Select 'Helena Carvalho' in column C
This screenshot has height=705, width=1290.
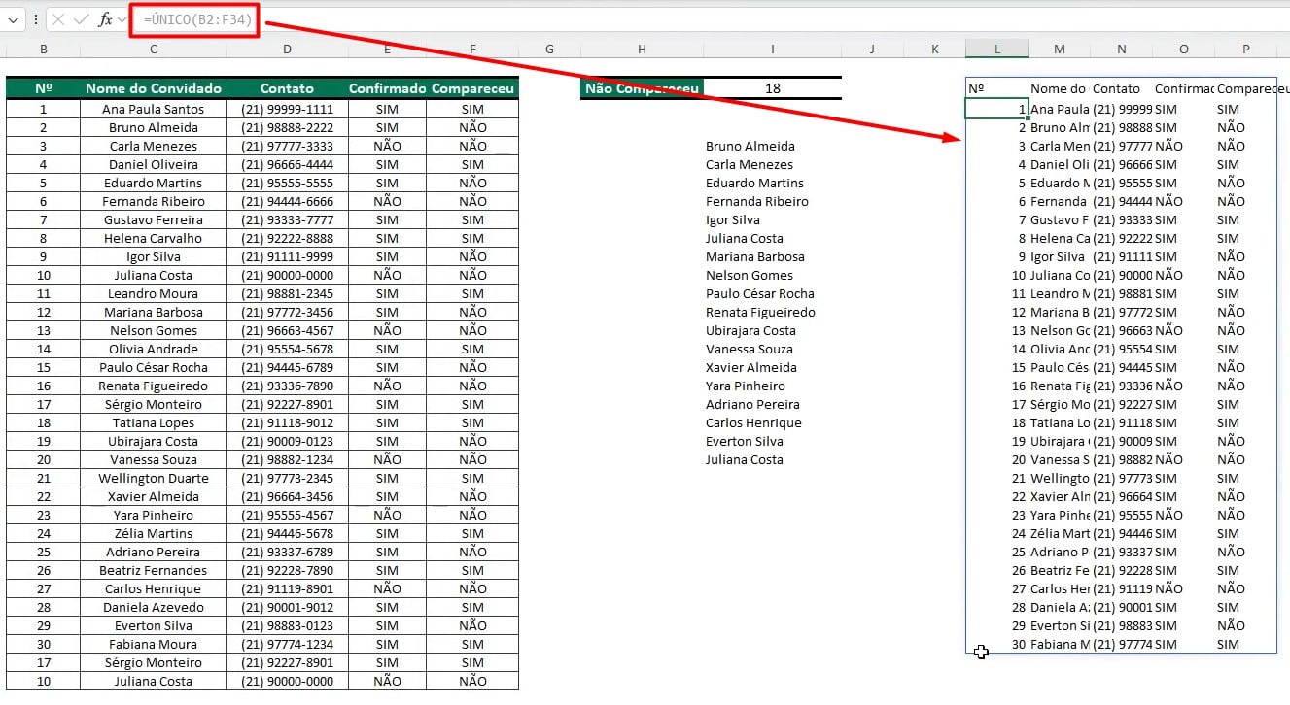tap(154, 239)
